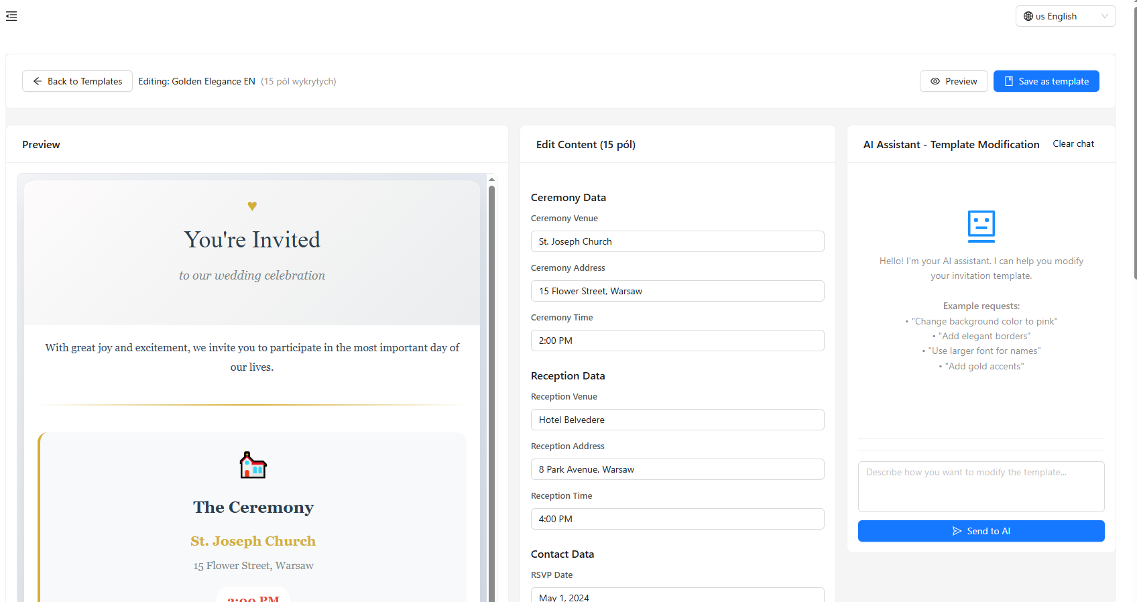Image resolution: width=1137 pixels, height=602 pixels.
Task: Click the Reception Data section heading
Action: 568,376
